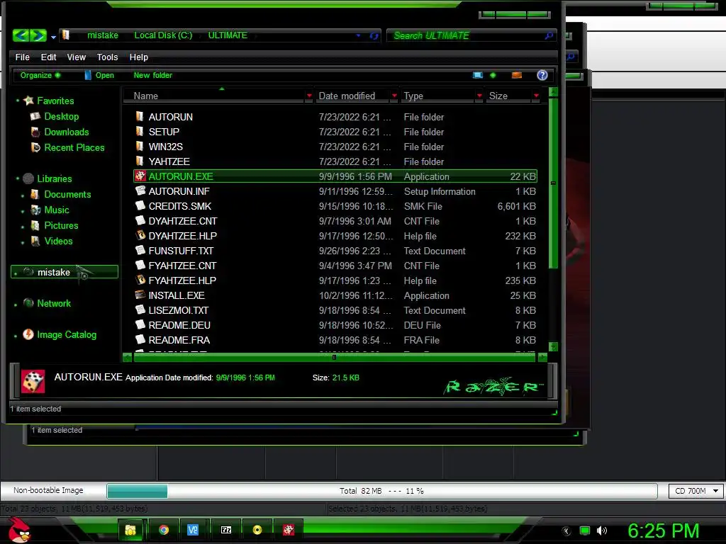Open Pictures library in the sidebar
Viewport: 726px width, 544px height.
(x=61, y=225)
